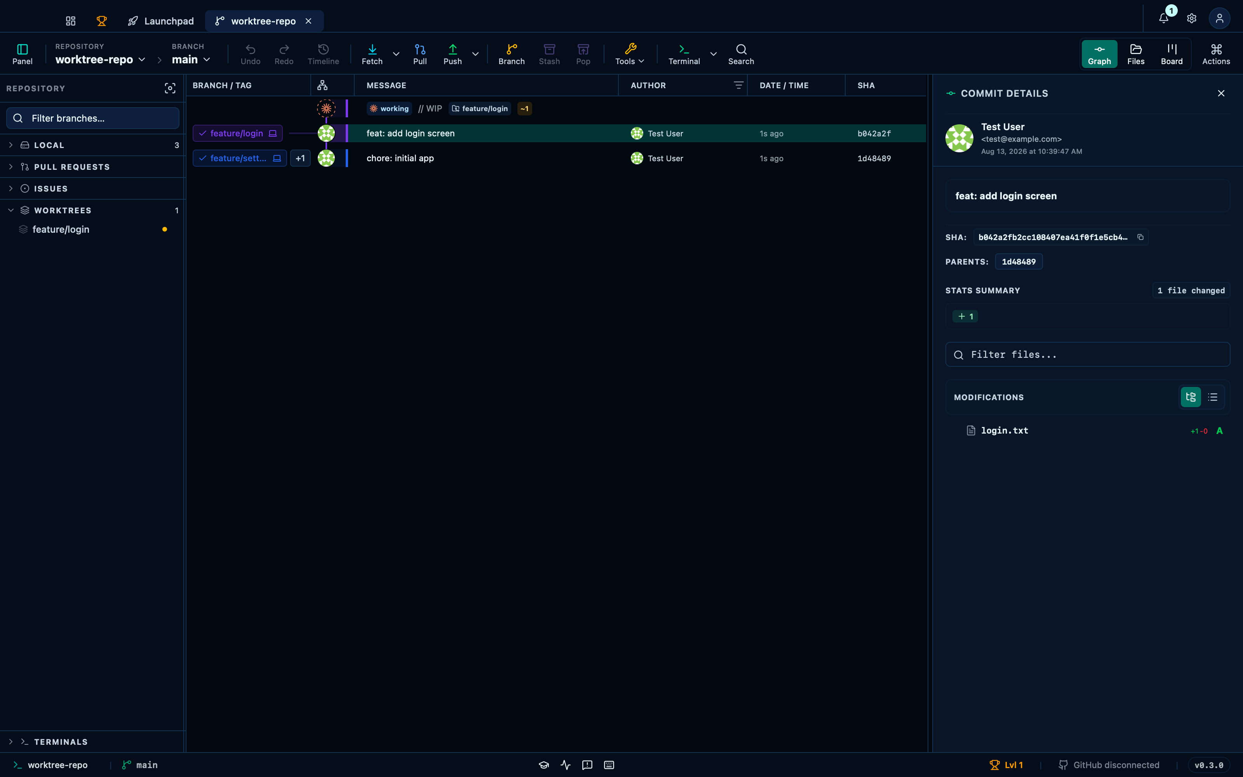Close the worktree-repo tab
Viewport: 1243px width, 777px height.
309,21
